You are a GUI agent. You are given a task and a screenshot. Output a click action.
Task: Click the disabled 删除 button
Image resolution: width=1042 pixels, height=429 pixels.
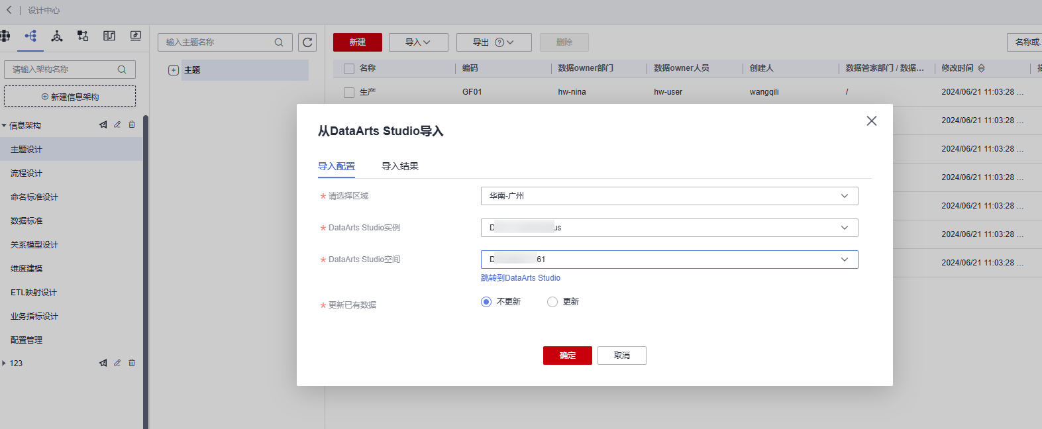click(564, 42)
